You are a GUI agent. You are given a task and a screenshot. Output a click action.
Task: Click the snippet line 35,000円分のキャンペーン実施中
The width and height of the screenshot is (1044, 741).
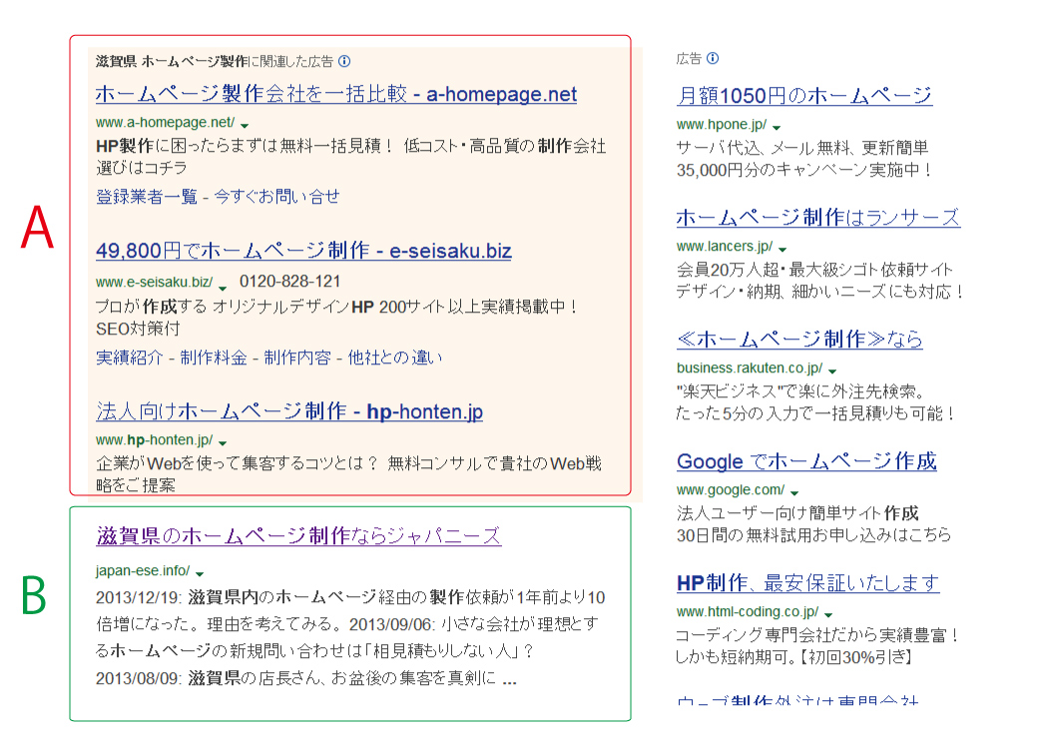point(803,170)
